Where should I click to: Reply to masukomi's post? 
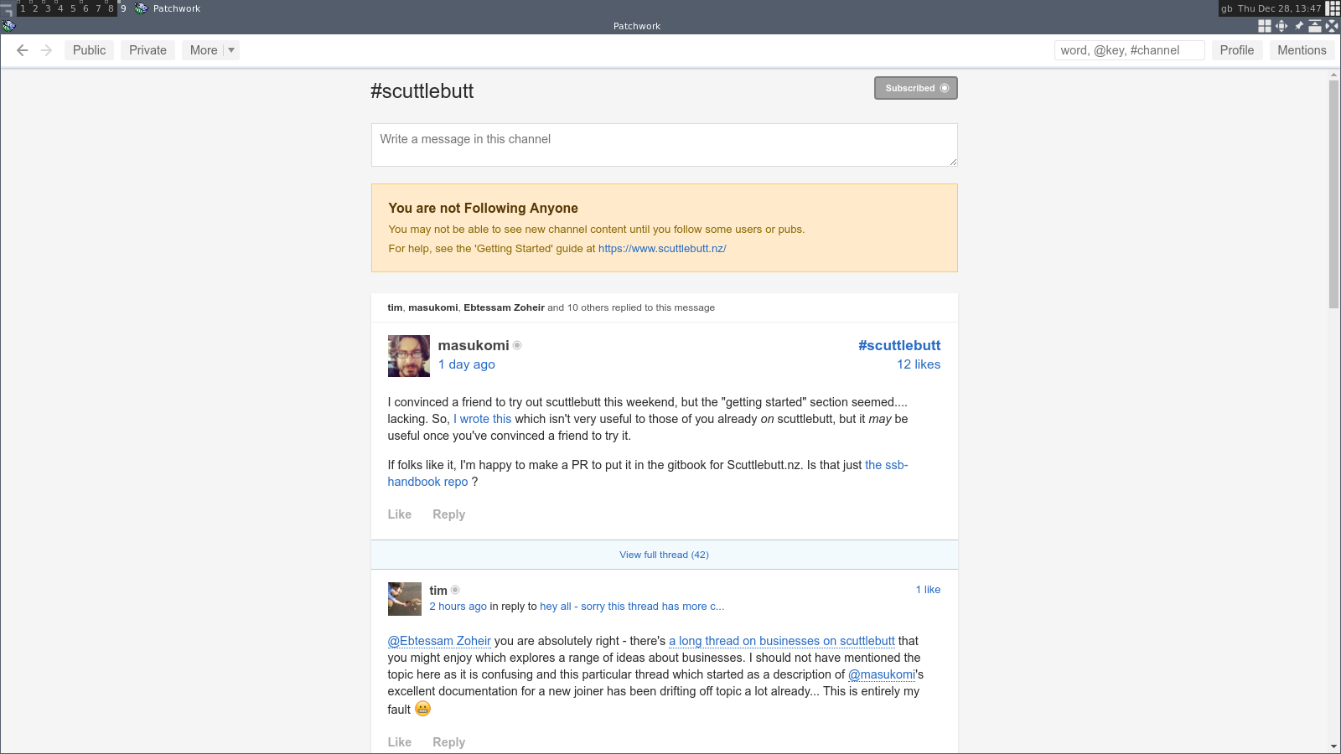pos(448,514)
